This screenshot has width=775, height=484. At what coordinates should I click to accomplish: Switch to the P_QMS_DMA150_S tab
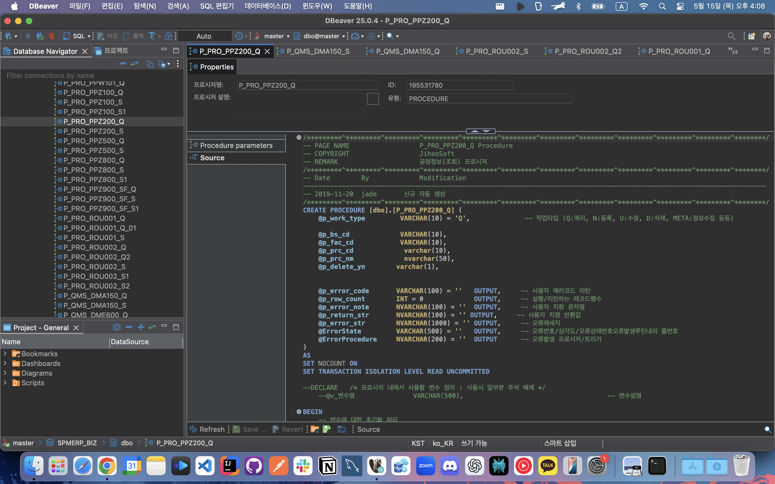[x=318, y=51]
